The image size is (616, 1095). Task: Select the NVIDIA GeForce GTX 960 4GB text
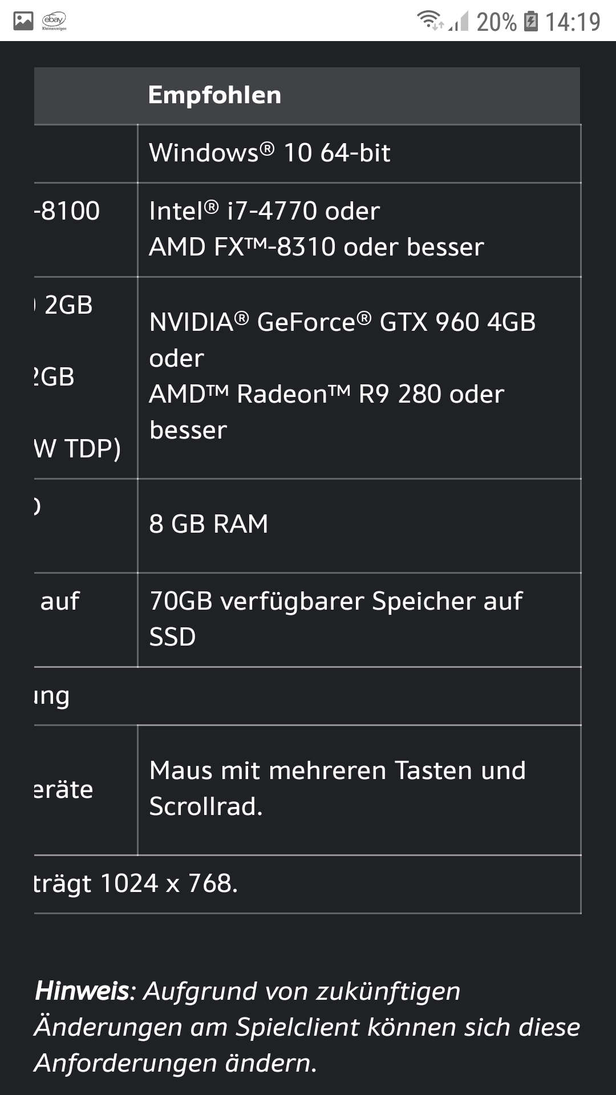342,322
